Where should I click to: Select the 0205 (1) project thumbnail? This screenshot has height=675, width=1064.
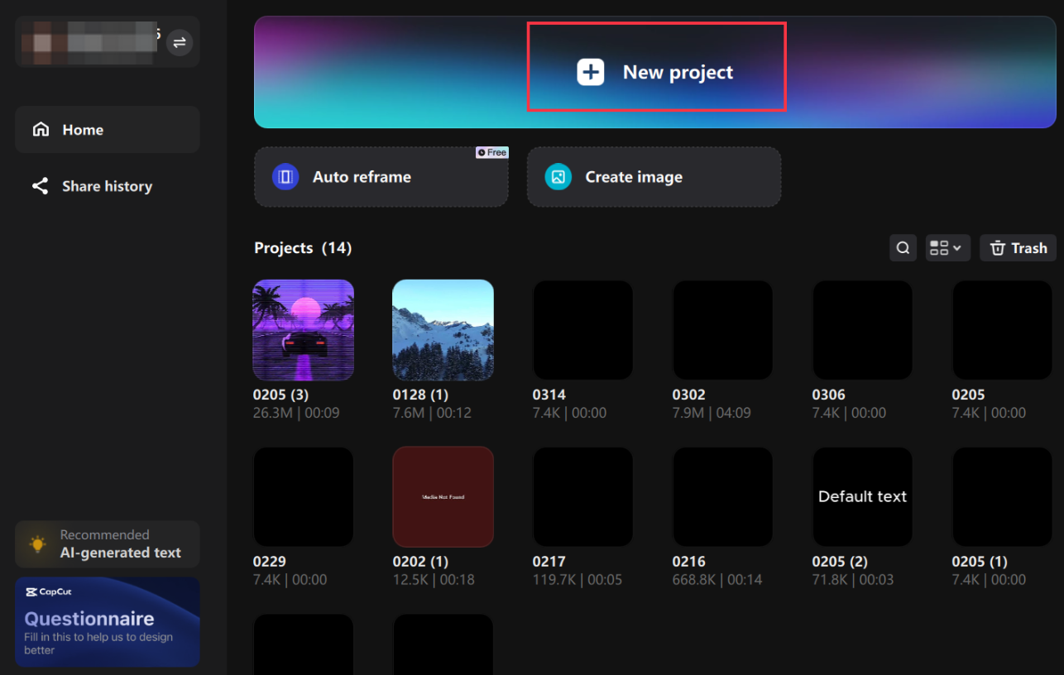[1002, 497]
